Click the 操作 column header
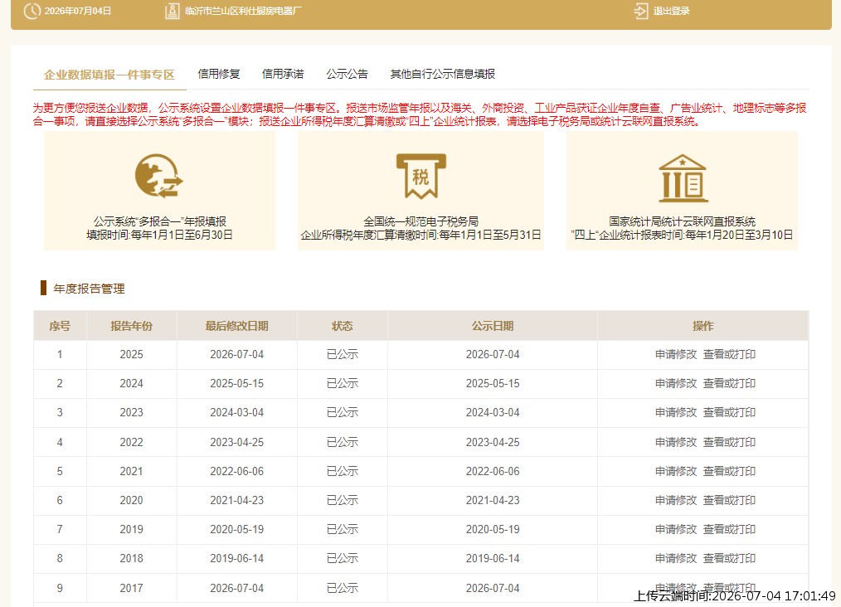 pyautogui.click(x=703, y=326)
